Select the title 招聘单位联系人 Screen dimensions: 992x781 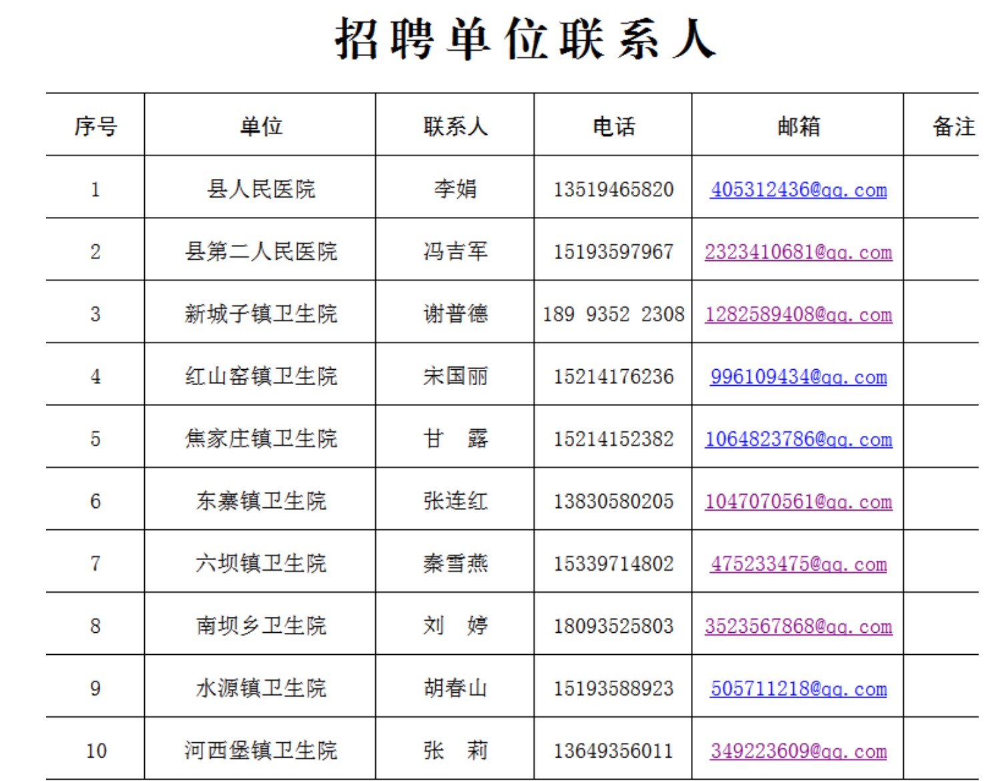[525, 39]
